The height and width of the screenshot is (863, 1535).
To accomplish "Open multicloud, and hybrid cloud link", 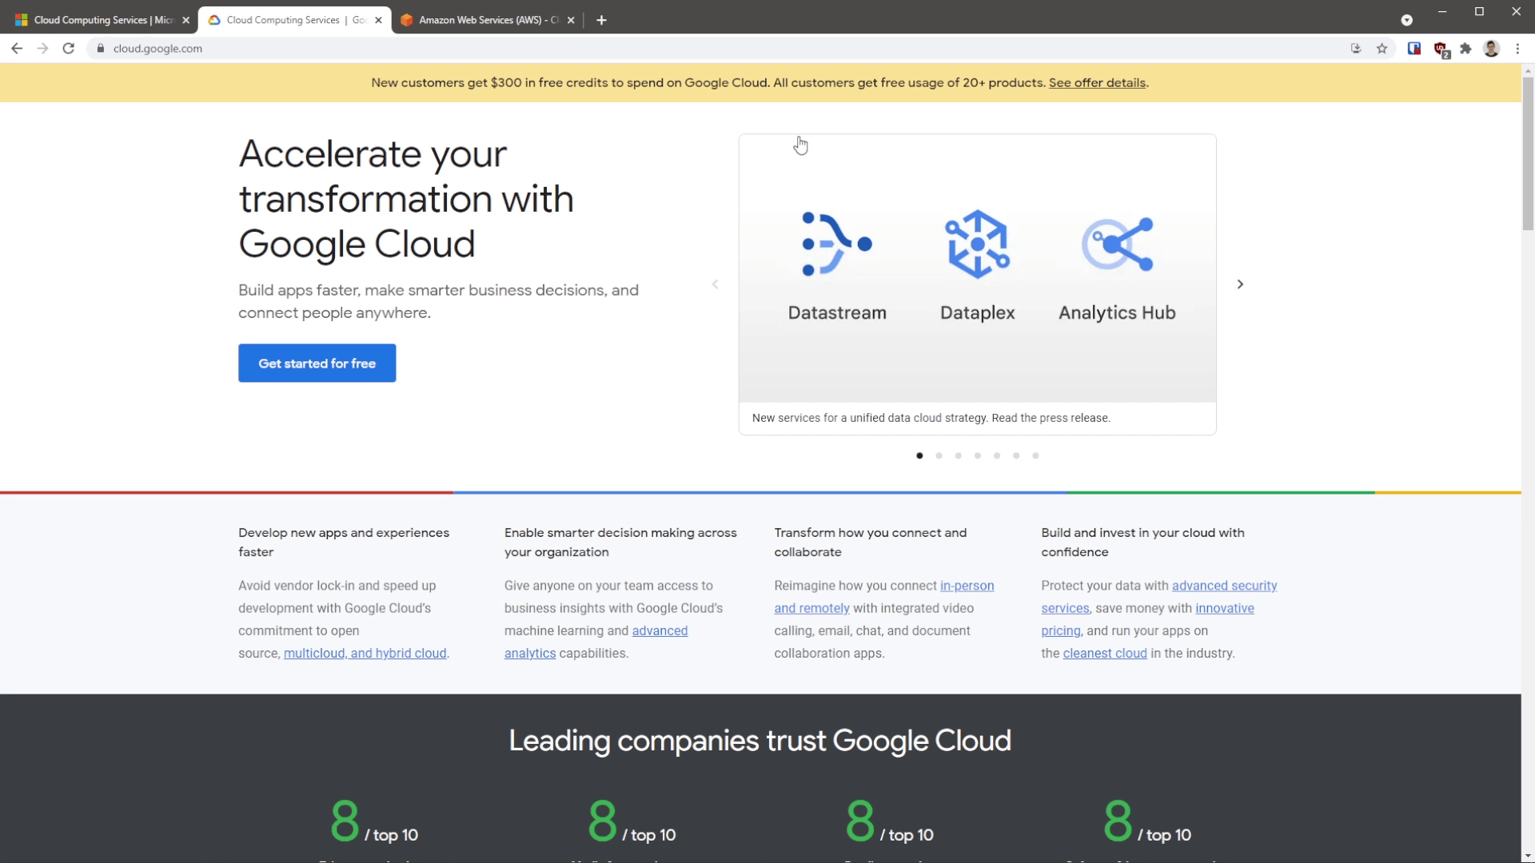I will [365, 654].
